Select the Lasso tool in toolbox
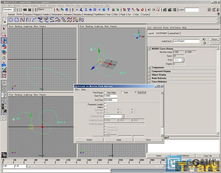 (4, 34)
